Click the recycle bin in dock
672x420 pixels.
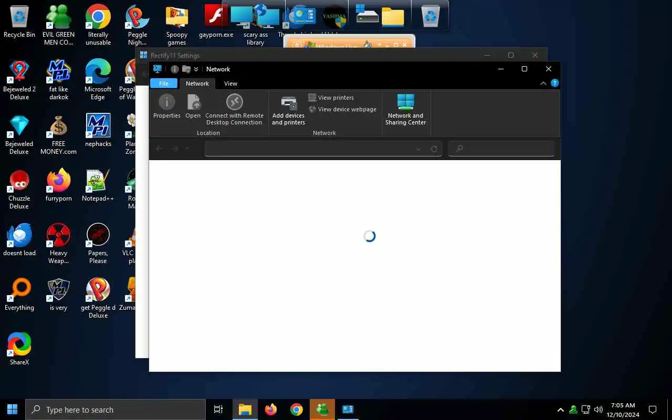[x=430, y=16]
